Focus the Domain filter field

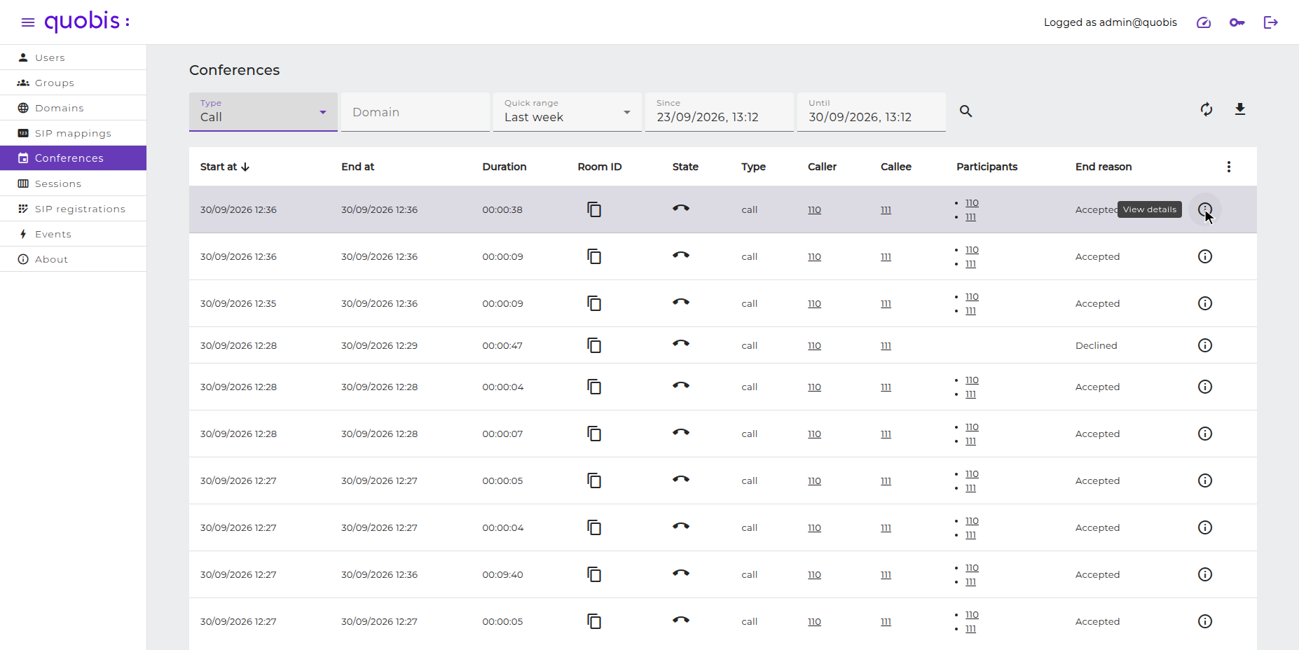(415, 112)
